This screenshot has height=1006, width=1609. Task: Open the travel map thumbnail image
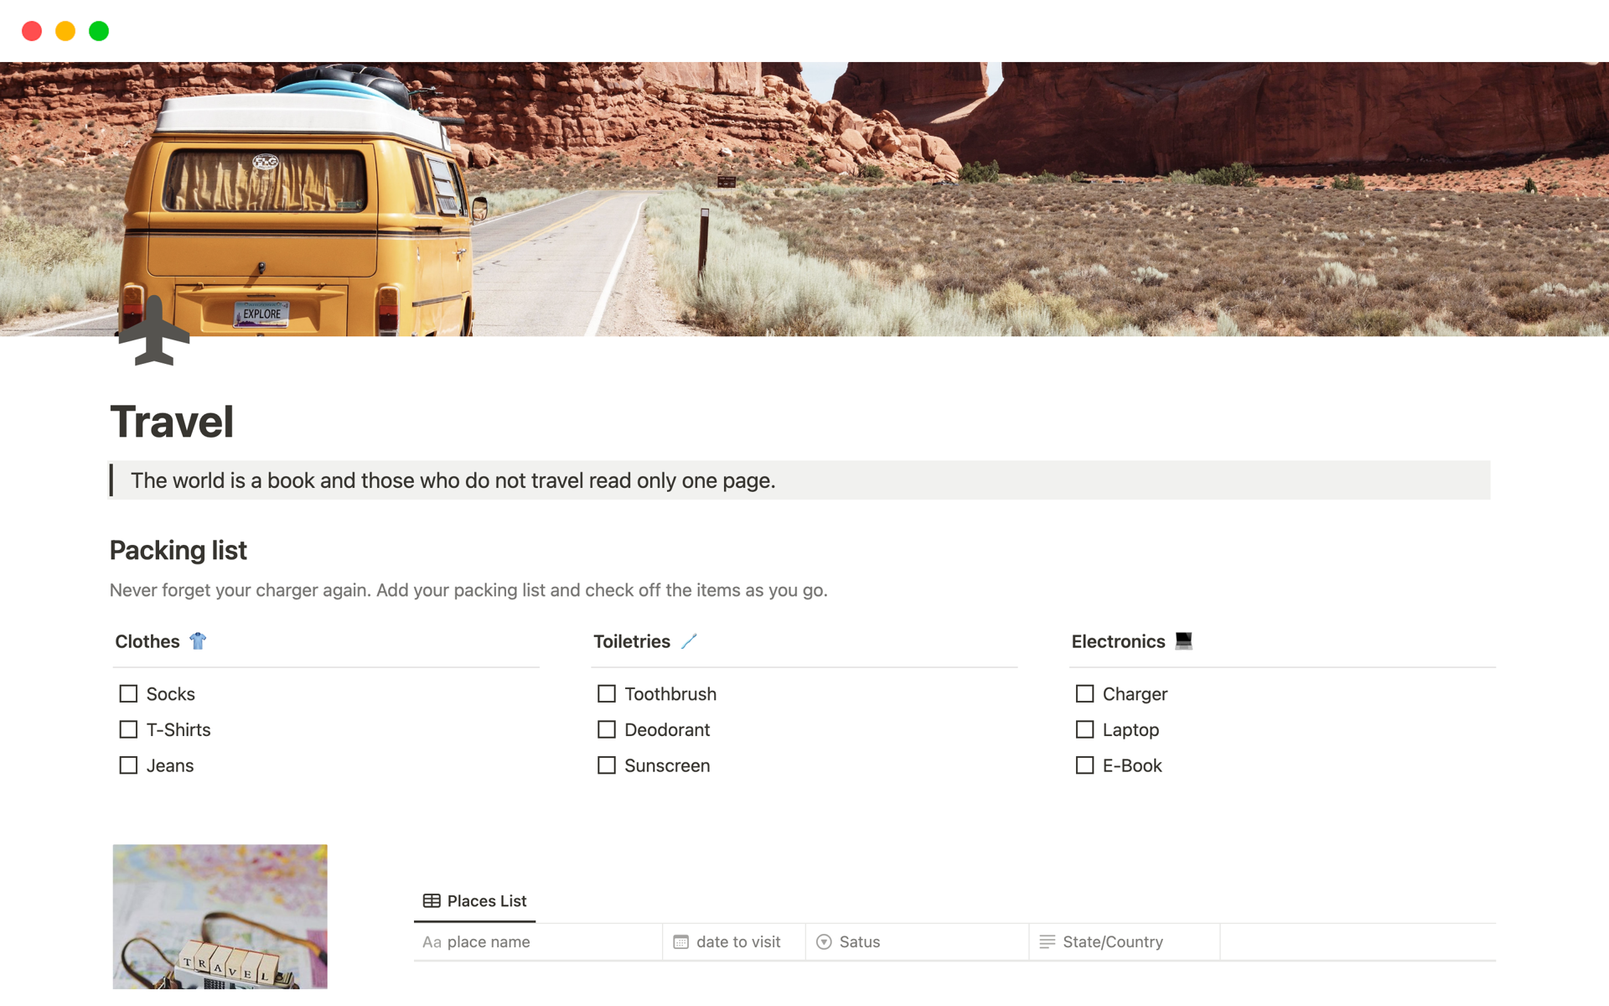pyautogui.click(x=220, y=916)
